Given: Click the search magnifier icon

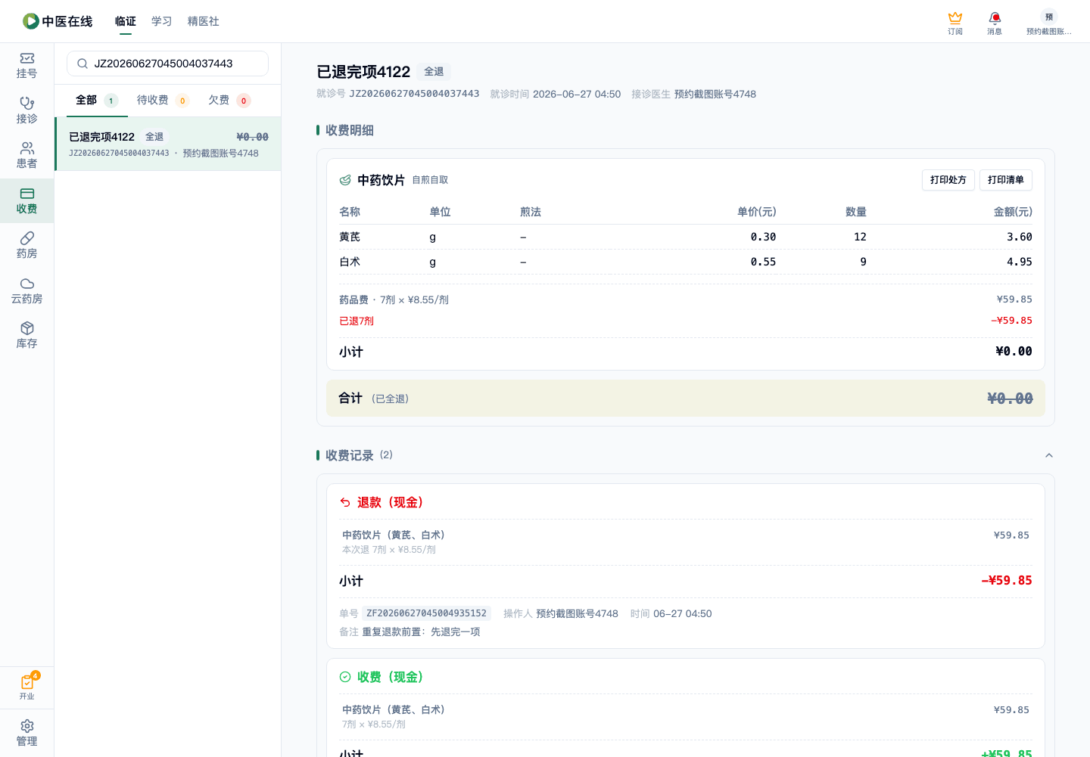Looking at the screenshot, I should click(x=83, y=64).
